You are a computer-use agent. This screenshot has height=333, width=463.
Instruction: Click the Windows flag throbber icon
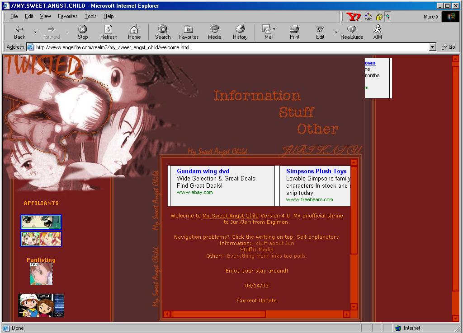coord(451,17)
